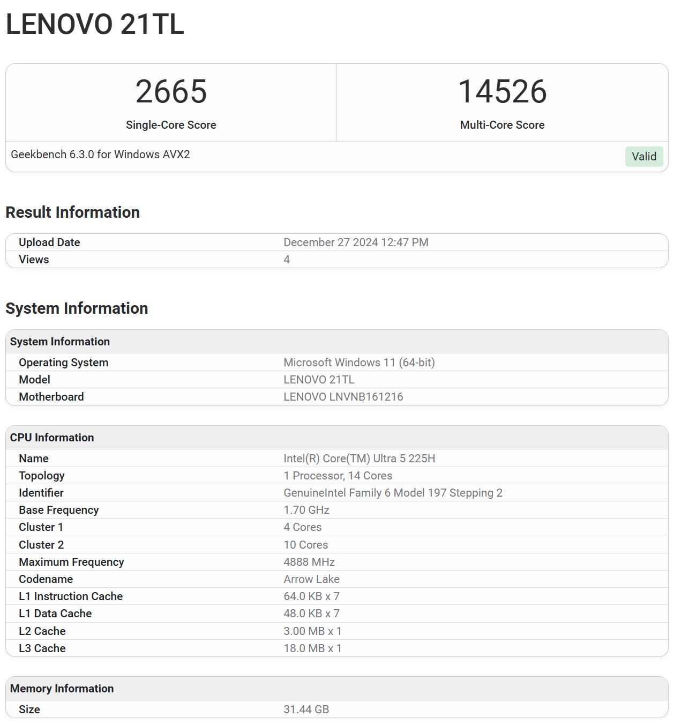Click the '10 Cores' value
Image resolution: width=674 pixels, height=724 pixels.
pyautogui.click(x=306, y=545)
